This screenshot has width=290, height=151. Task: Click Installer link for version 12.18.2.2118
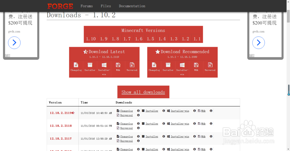coord(152,124)
